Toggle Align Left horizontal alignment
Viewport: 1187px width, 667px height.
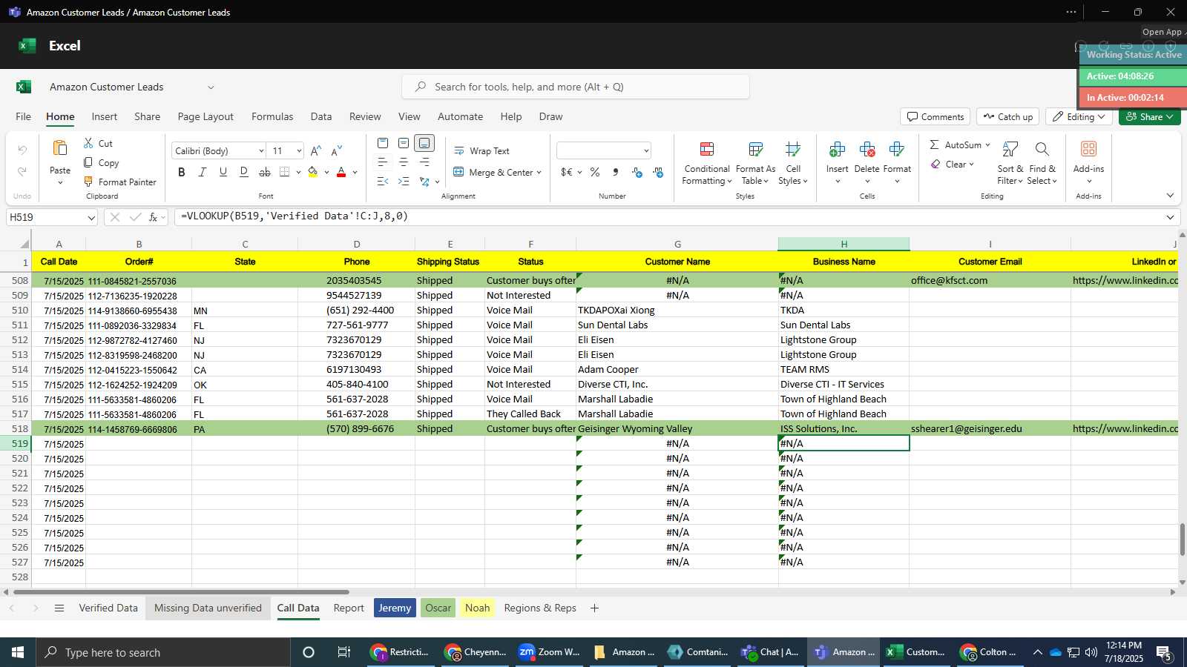pos(383,162)
